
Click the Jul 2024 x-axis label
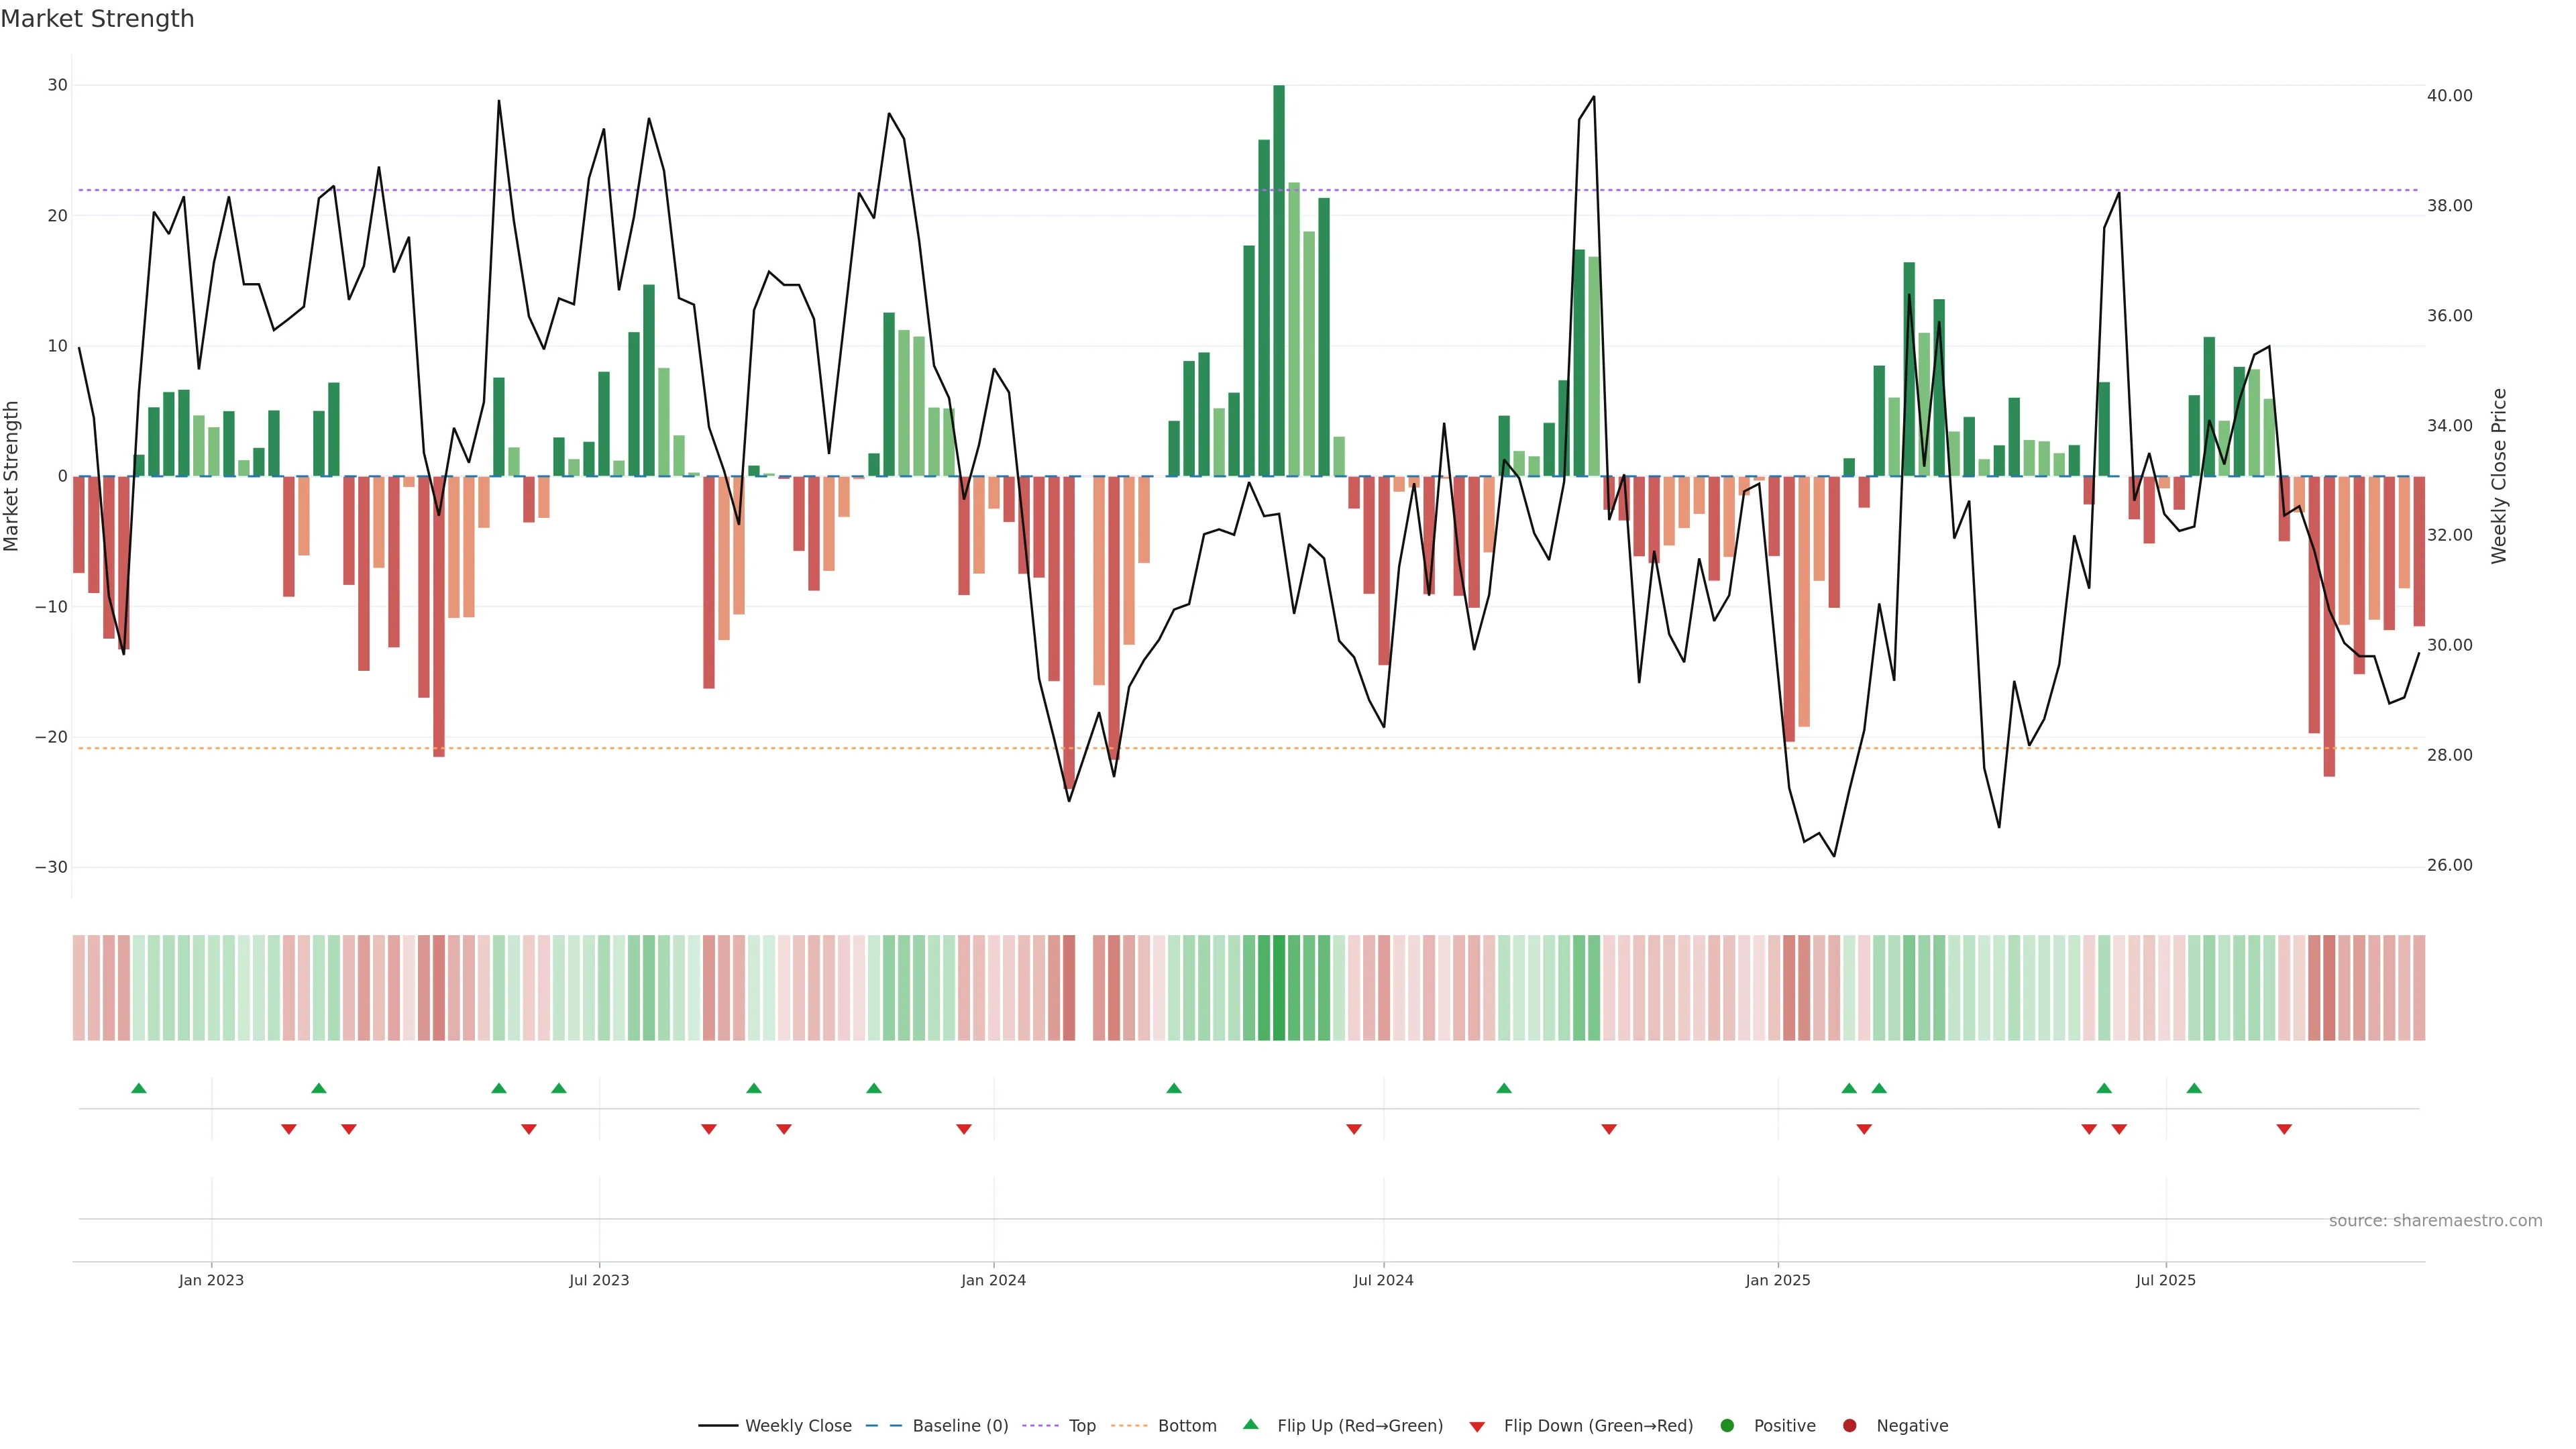pyautogui.click(x=1383, y=1280)
